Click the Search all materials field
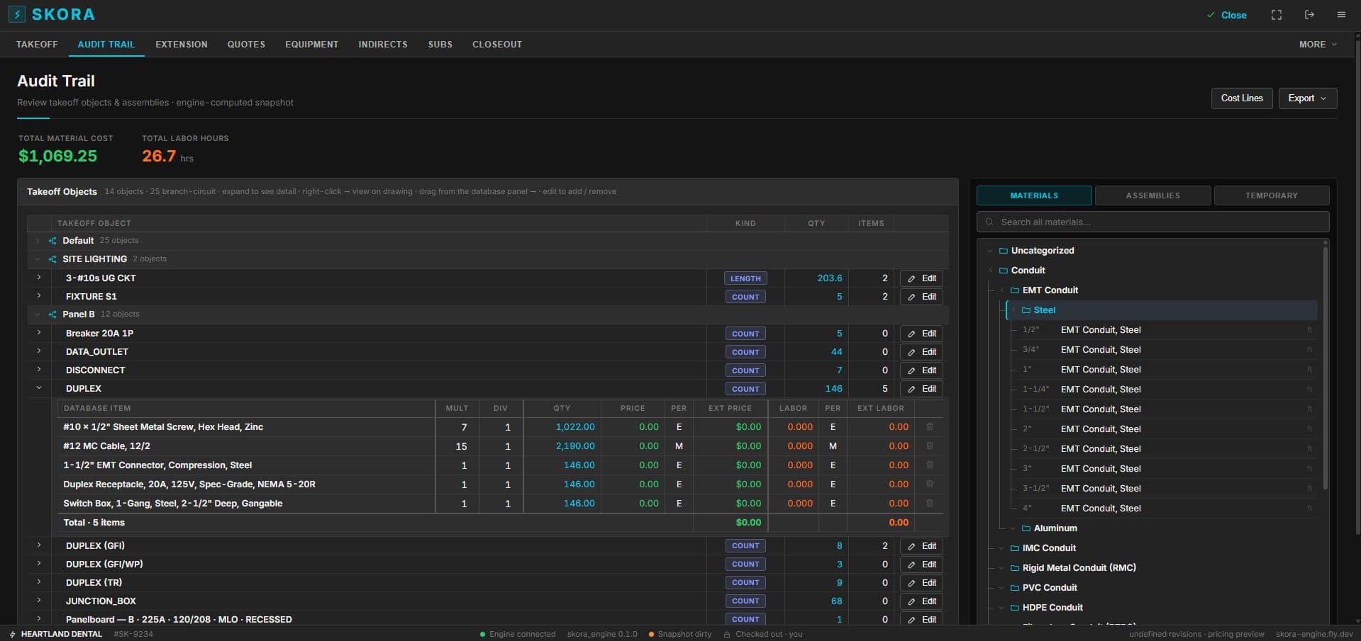The height and width of the screenshot is (641, 1361). tap(1153, 222)
